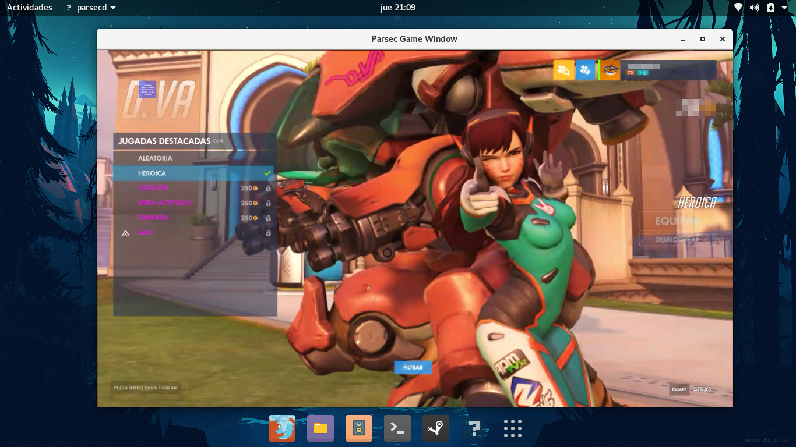Click the lock icon on SELFI row
Viewport: 796px width, 447px height.
[x=268, y=233]
